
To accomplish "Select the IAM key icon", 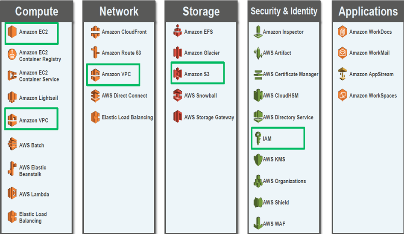I will [x=257, y=139].
